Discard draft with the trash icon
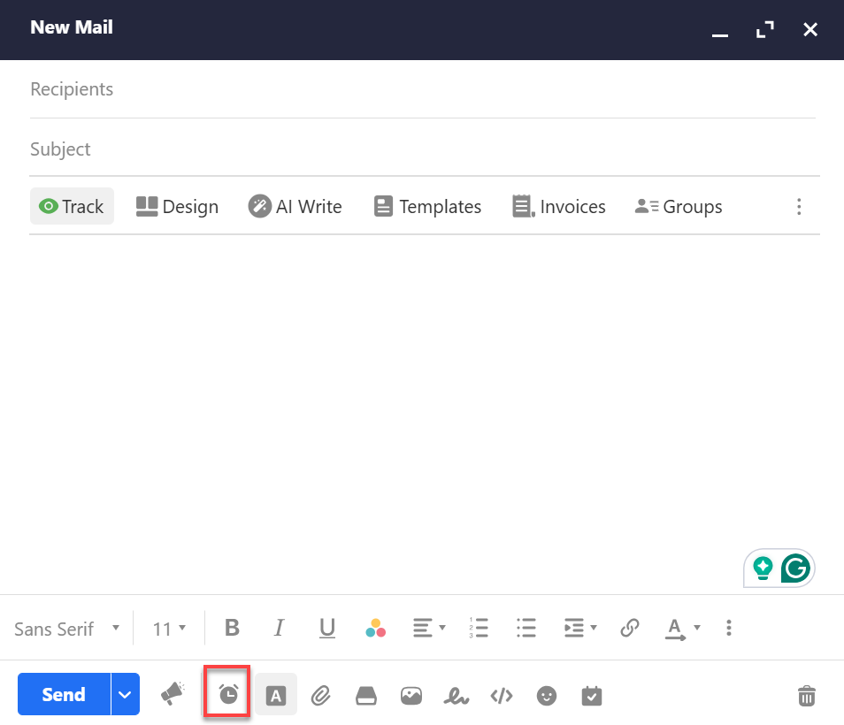Viewport: 844px width, 725px height. tap(806, 696)
